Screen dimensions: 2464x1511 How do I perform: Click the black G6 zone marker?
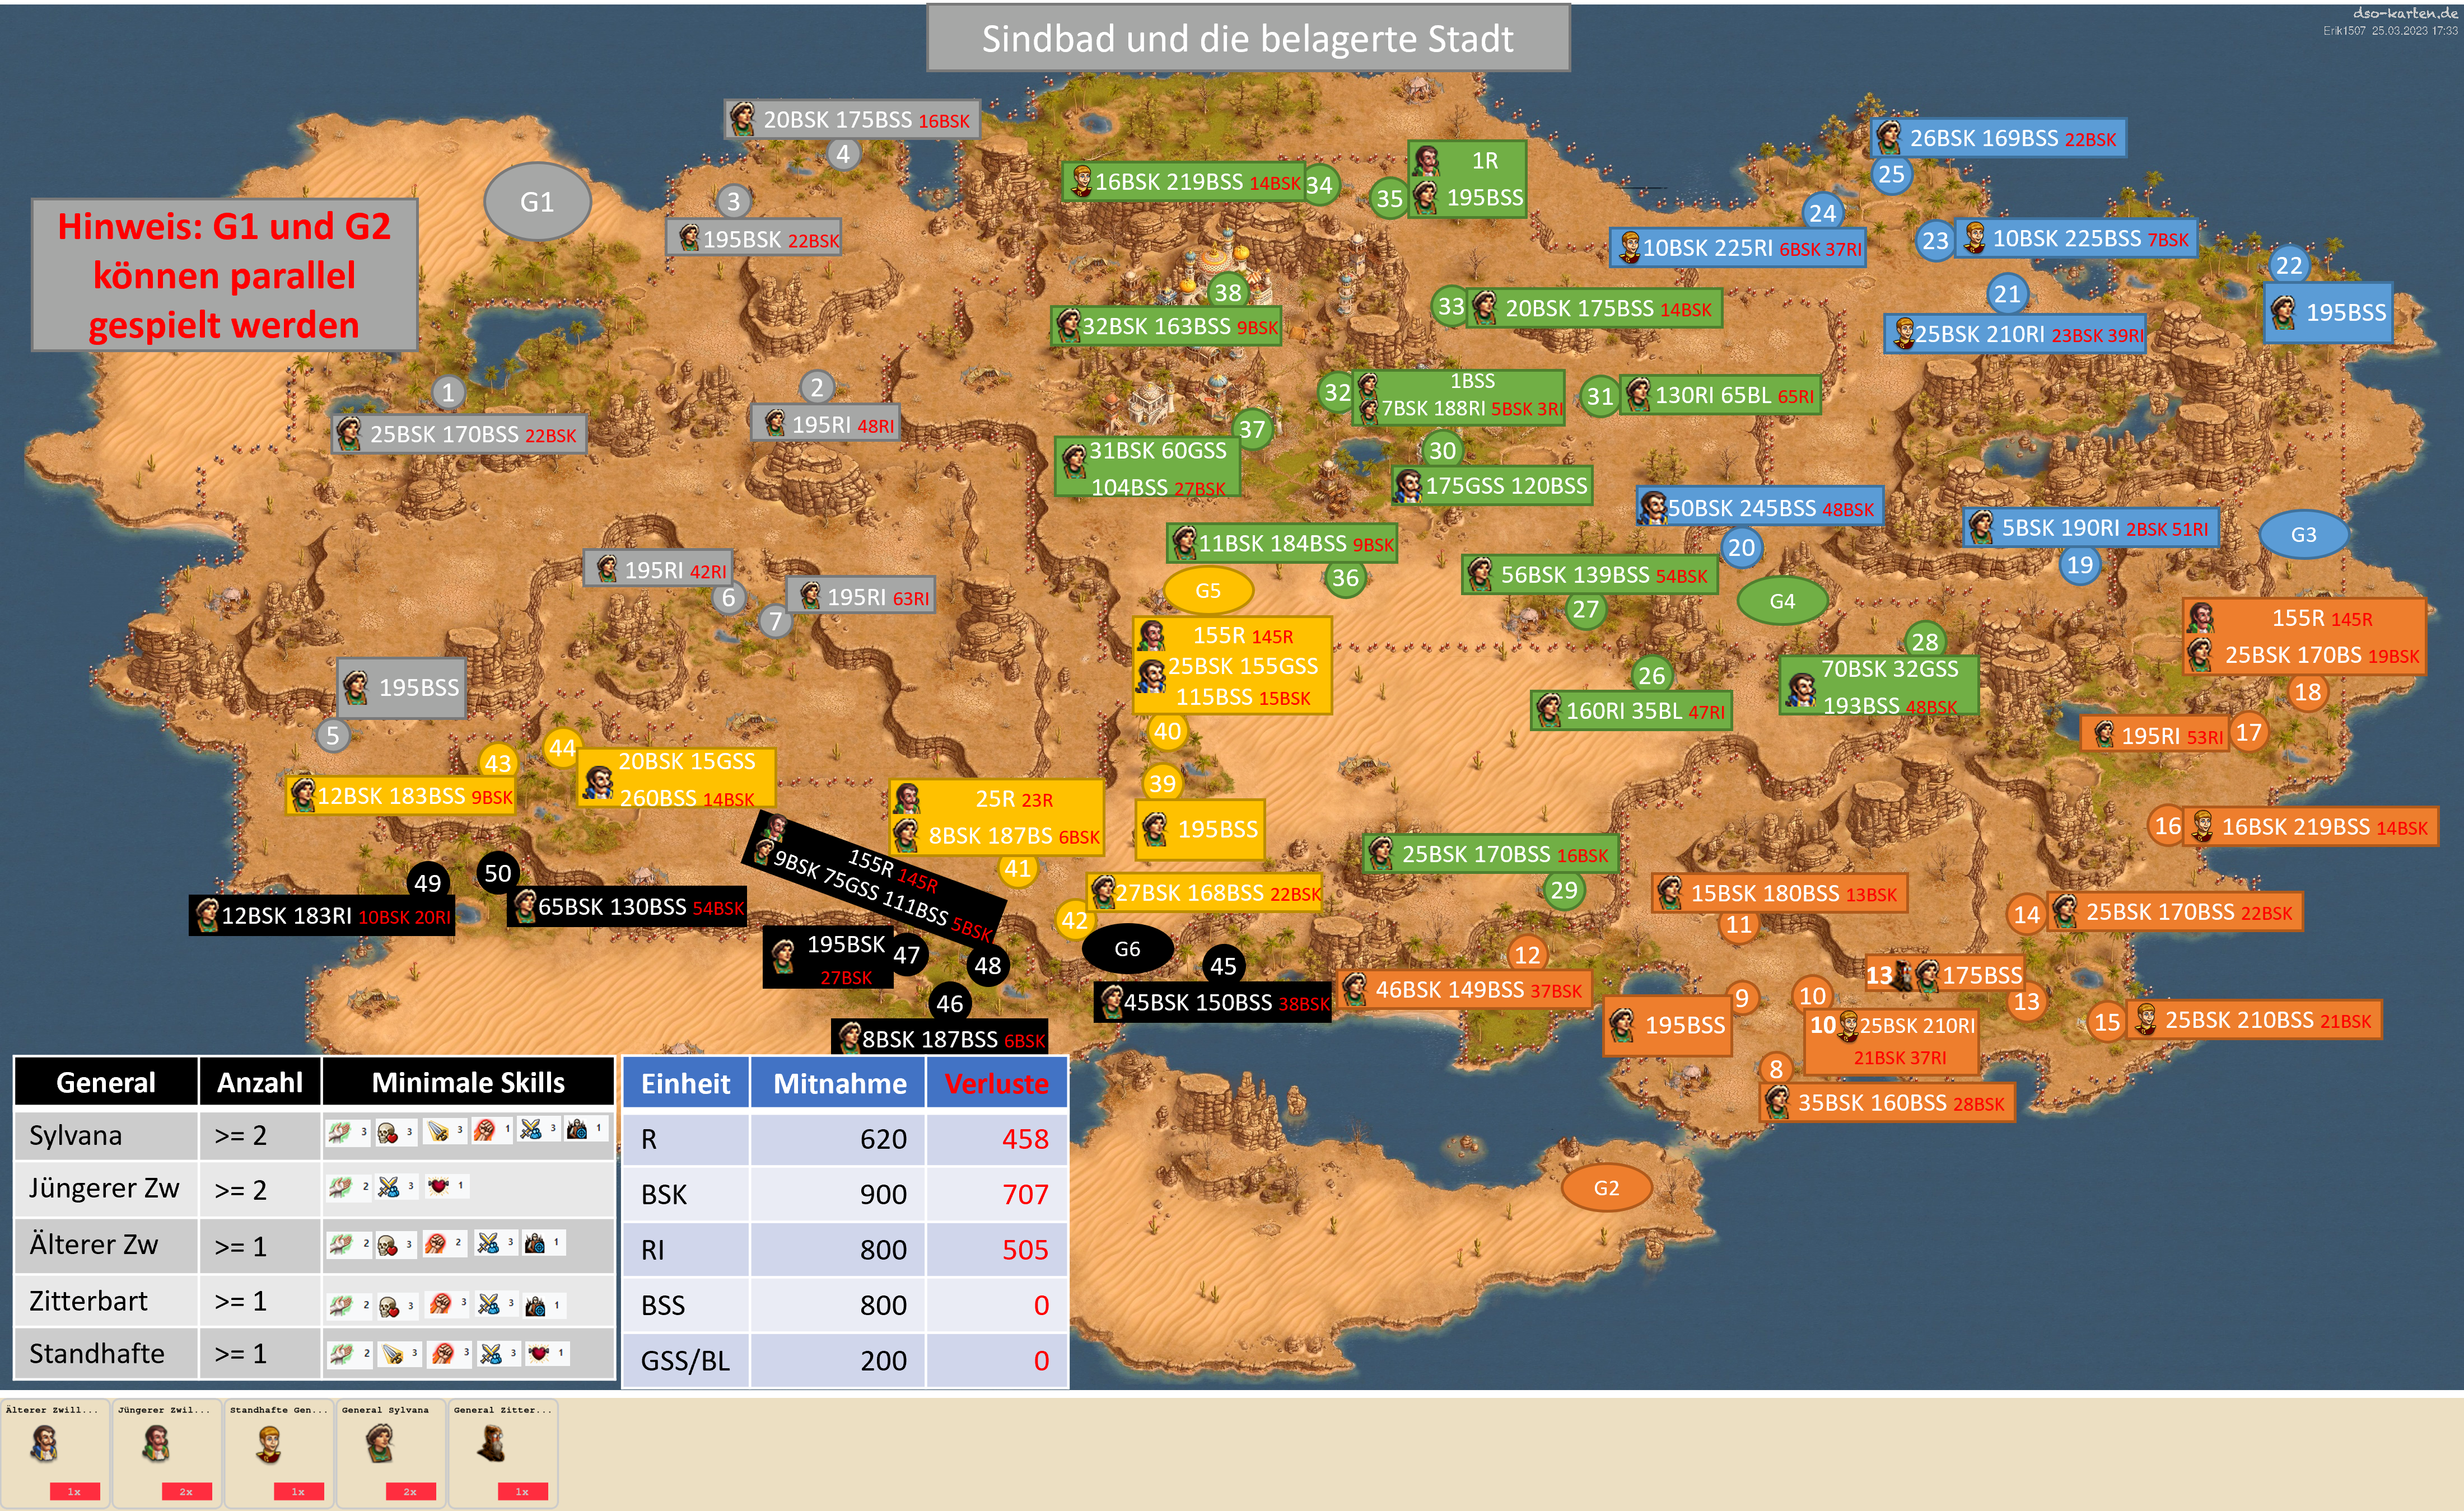tap(1127, 949)
